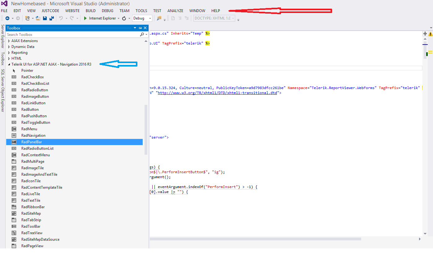Start debugging with the green play icon
Viewport: 433px width, 271px height.
(x=85, y=18)
